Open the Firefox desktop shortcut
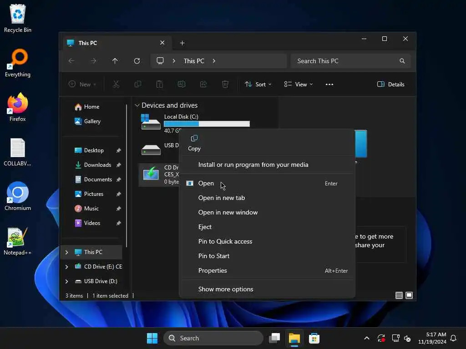Screen dimensions: 466x349 [18, 107]
